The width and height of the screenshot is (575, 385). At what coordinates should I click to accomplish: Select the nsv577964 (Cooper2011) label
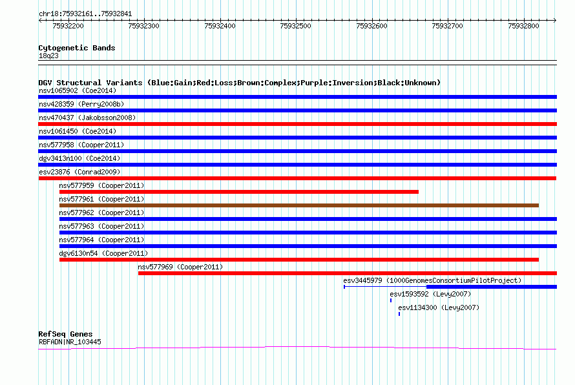coord(101,240)
